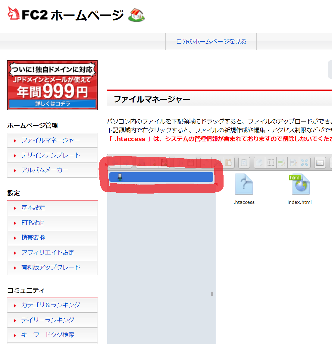
Task: Click the gray document-pencil toolbar icon
Action: (293, 163)
